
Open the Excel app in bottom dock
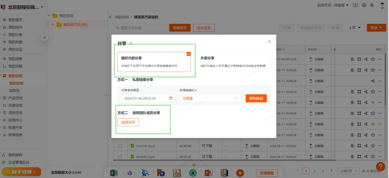(114, 173)
